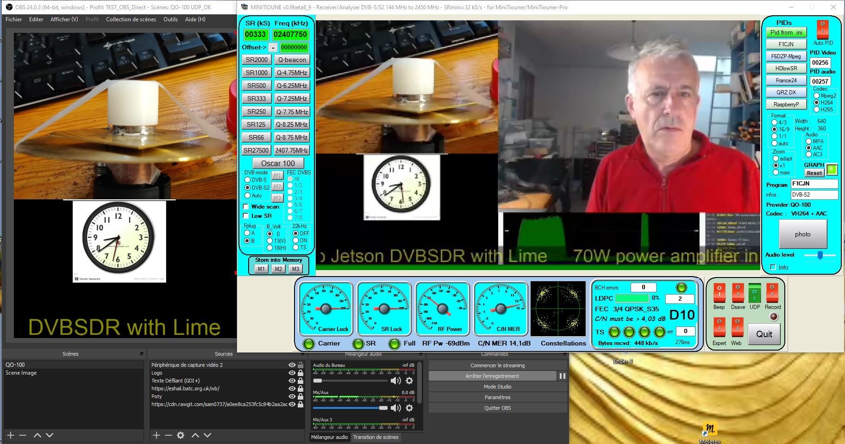Click the Oscar 100 button
The image size is (845, 444).
pyautogui.click(x=278, y=163)
